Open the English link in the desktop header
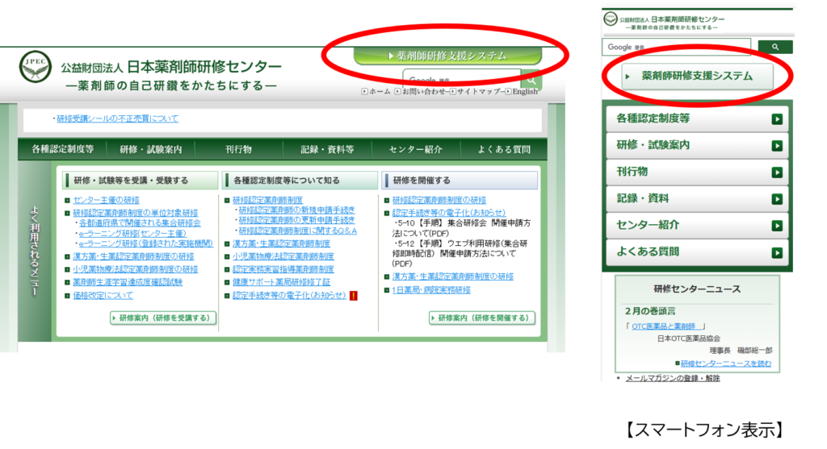This screenshot has height=449, width=827. click(524, 92)
